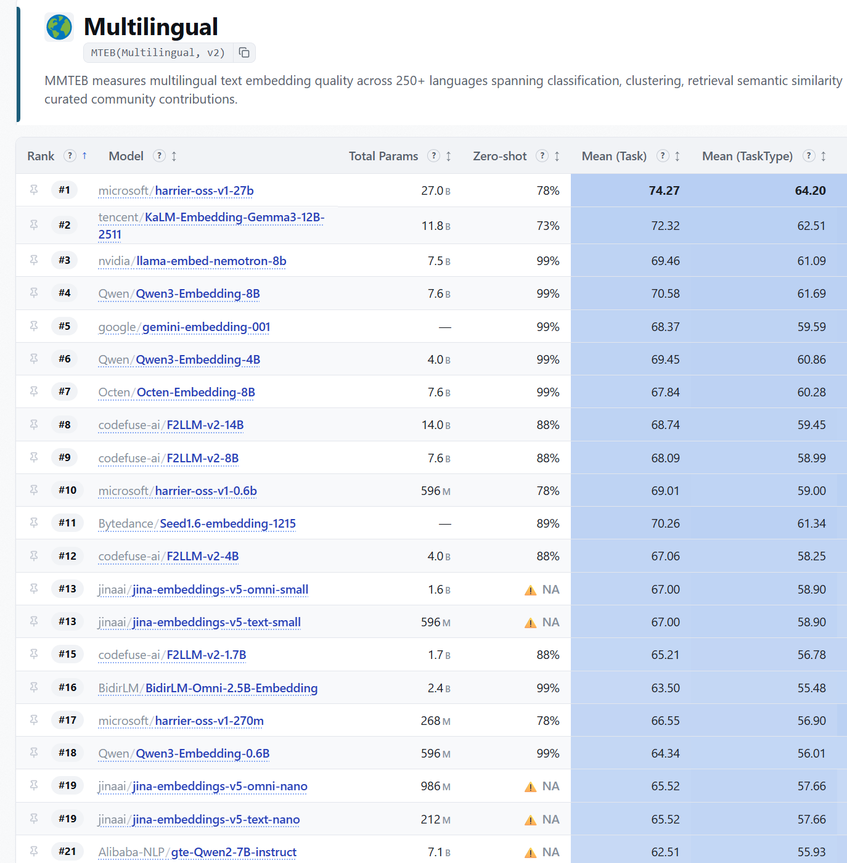The image size is (847, 863).
Task: Open Qwen/Qwen3-Embedding-8B link
Action: (179, 293)
